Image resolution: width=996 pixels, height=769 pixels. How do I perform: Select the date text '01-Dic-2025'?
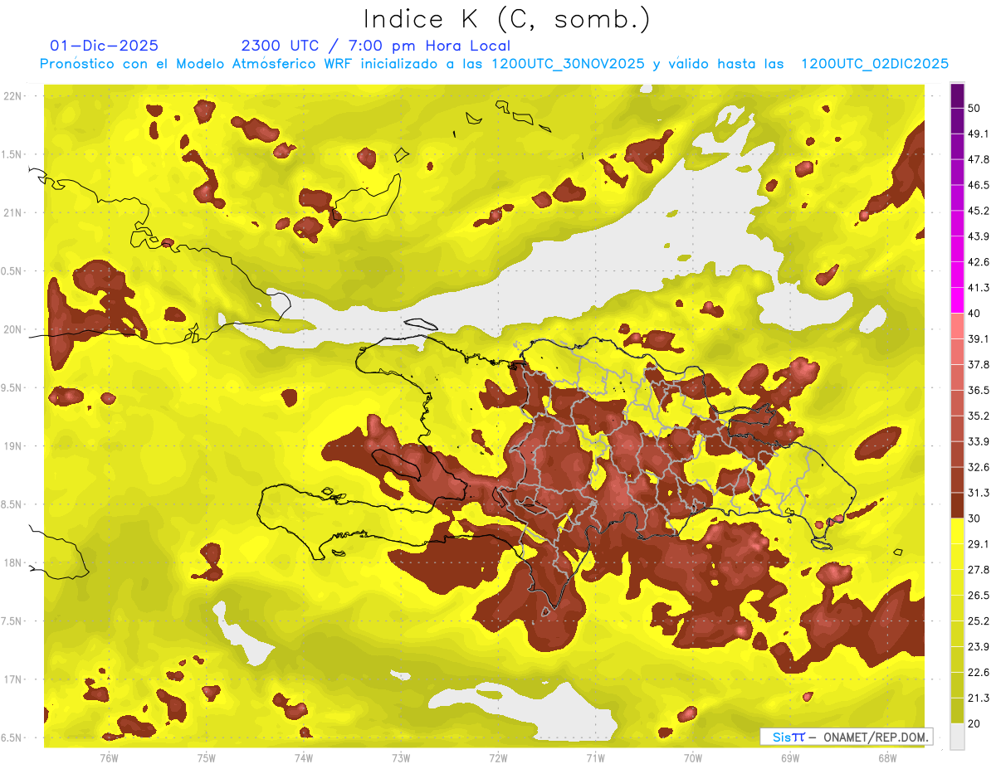104,46
